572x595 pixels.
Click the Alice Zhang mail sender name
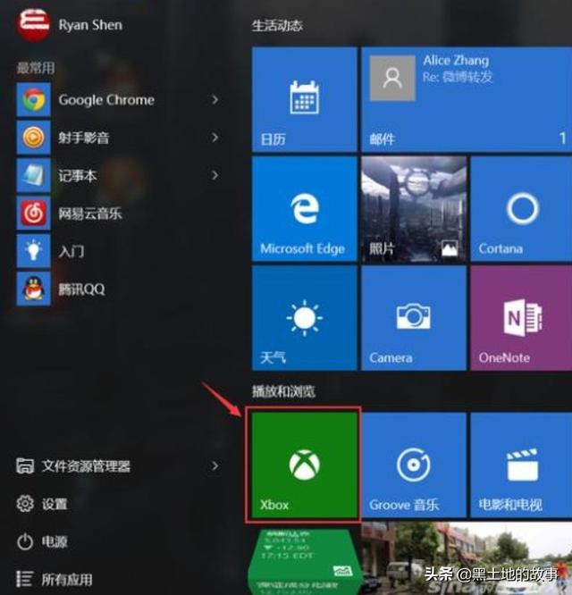[x=456, y=61]
